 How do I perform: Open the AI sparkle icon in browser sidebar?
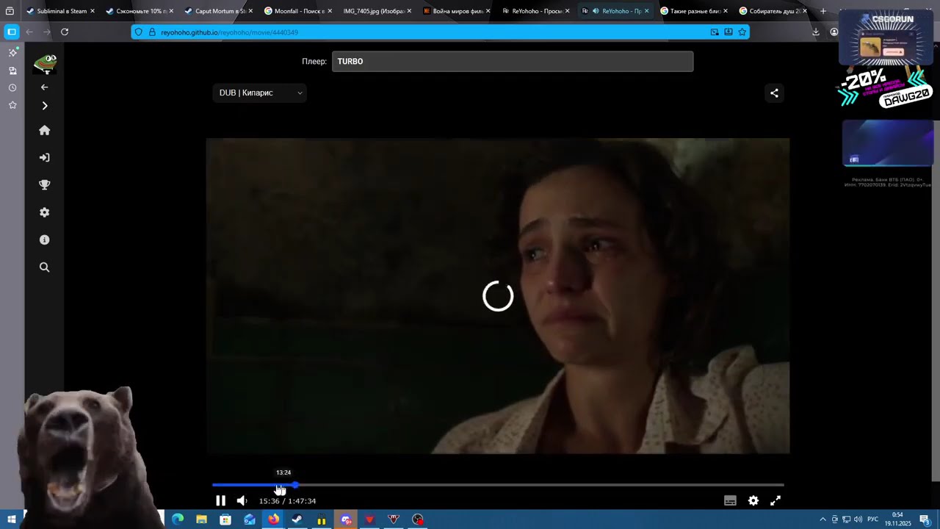click(12, 53)
